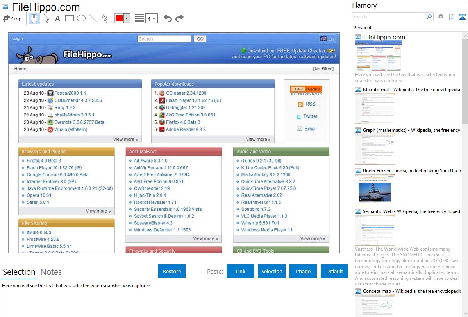Click the GO button
The image size is (468, 317).
(x=200, y=39)
